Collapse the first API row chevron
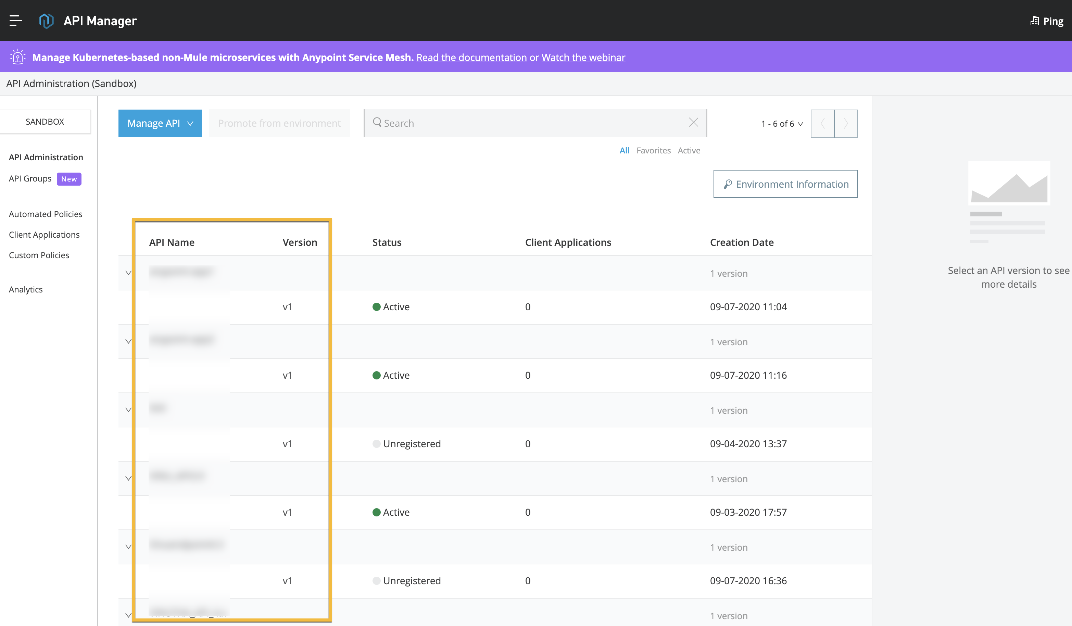The width and height of the screenshot is (1072, 626). [128, 273]
